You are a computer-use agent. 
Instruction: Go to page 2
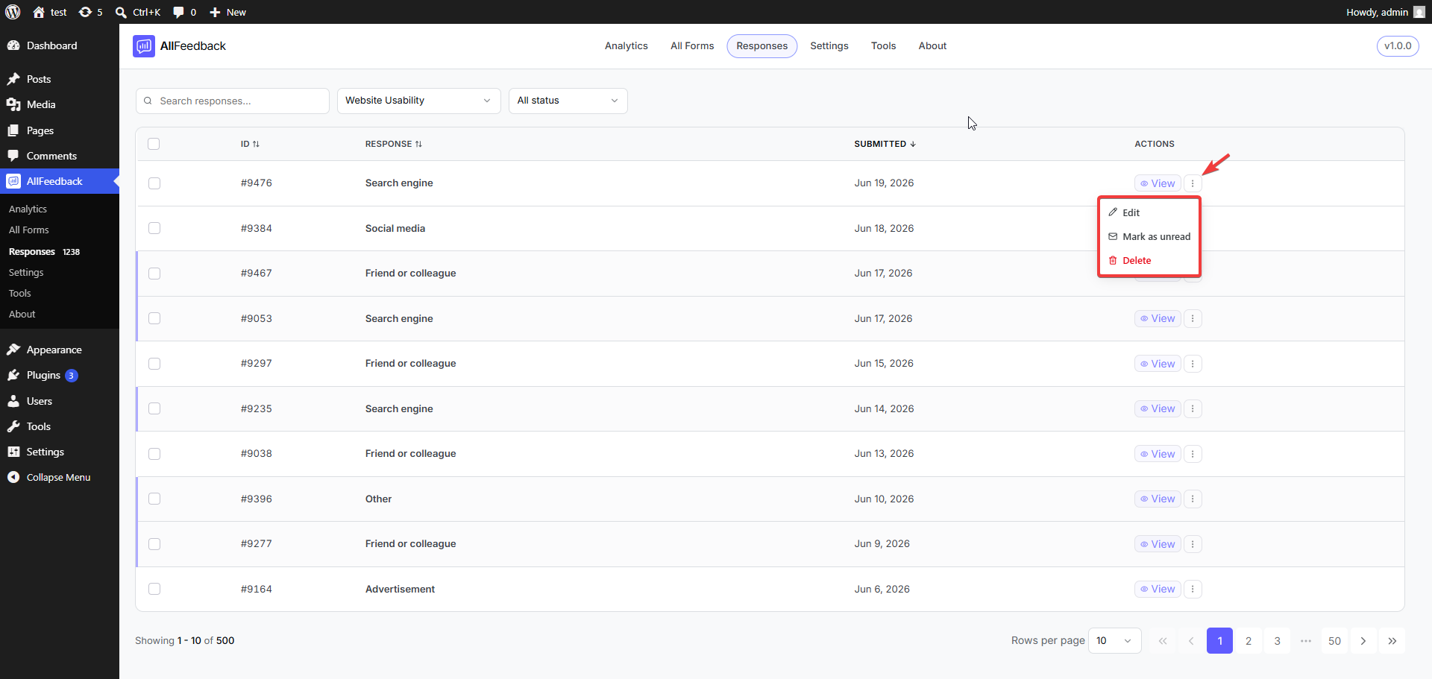click(1249, 641)
